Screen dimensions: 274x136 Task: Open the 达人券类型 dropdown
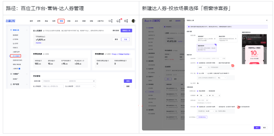tap(85, 86)
